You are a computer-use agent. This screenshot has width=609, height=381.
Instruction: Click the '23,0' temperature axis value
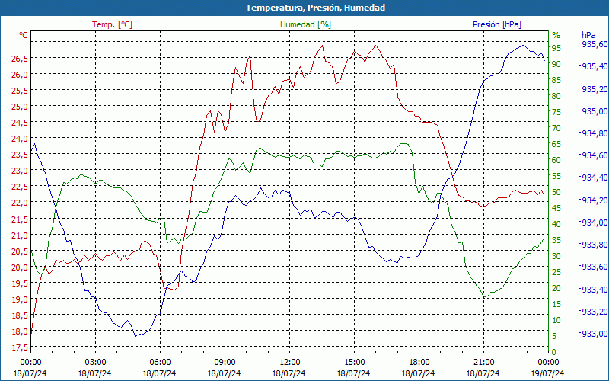tap(20, 170)
